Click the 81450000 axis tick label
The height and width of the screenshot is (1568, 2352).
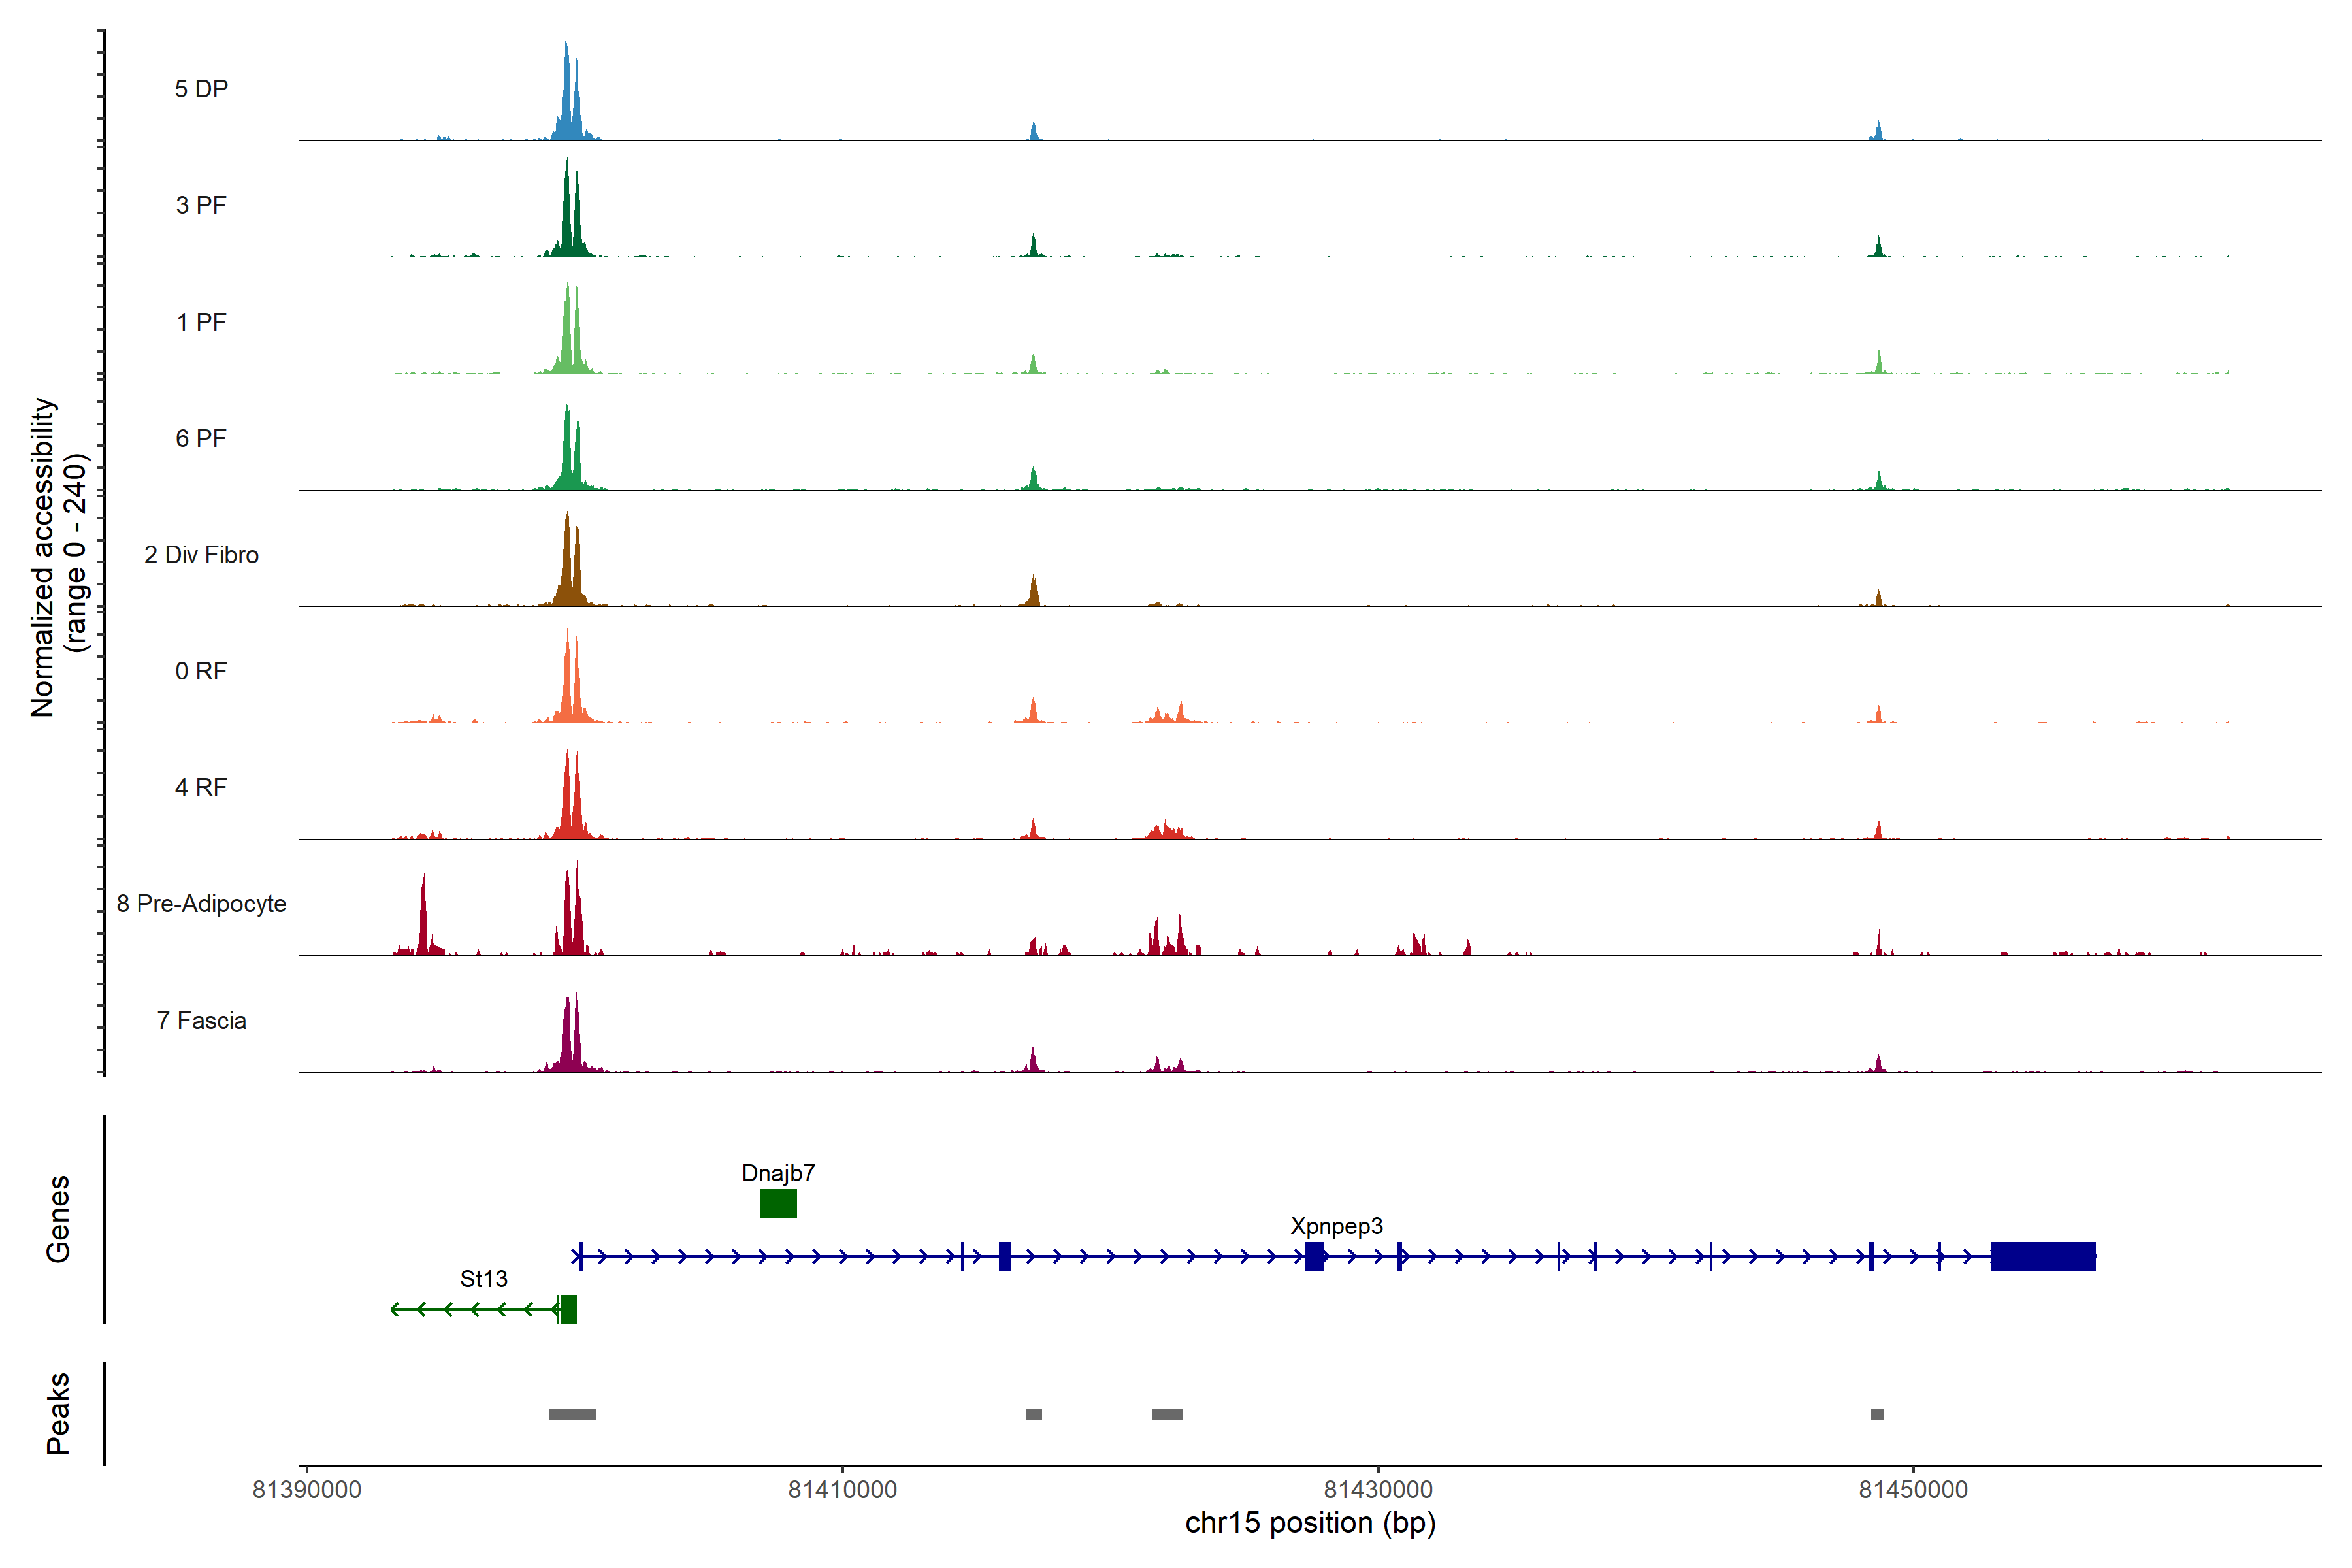pos(1912,1490)
